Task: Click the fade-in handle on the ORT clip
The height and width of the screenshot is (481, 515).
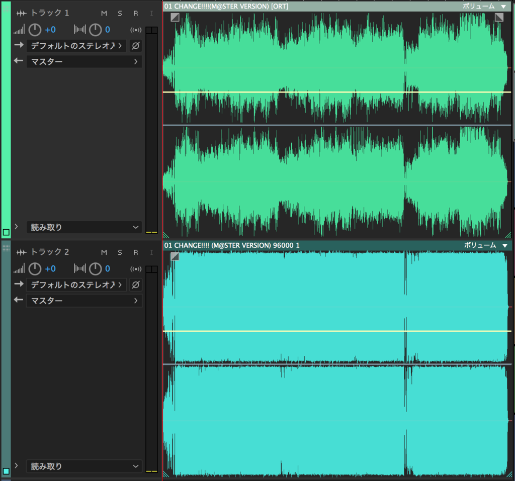Action: tap(175, 17)
